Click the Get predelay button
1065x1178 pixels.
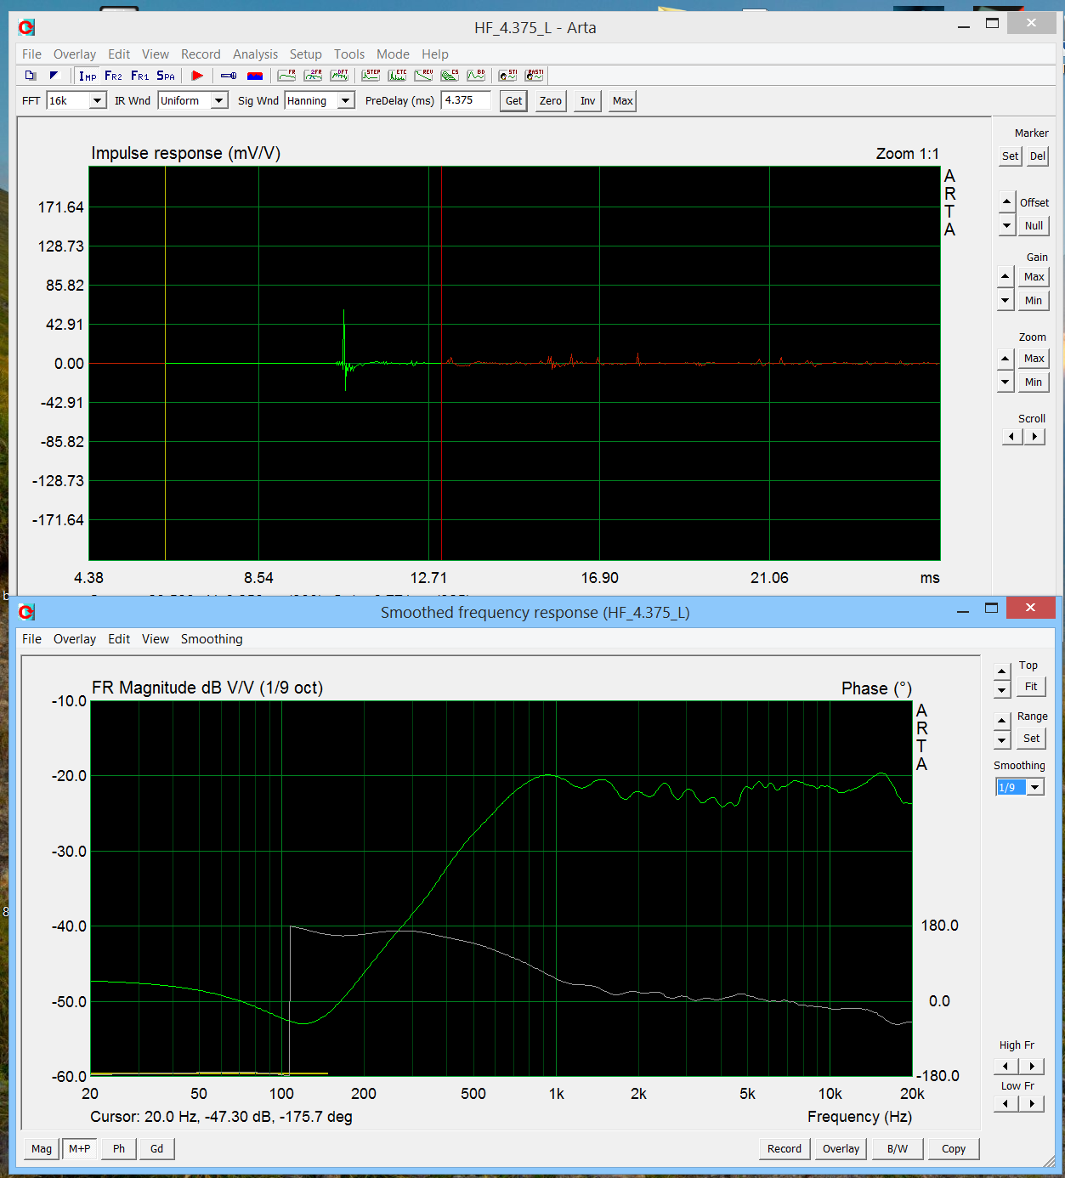pos(513,101)
